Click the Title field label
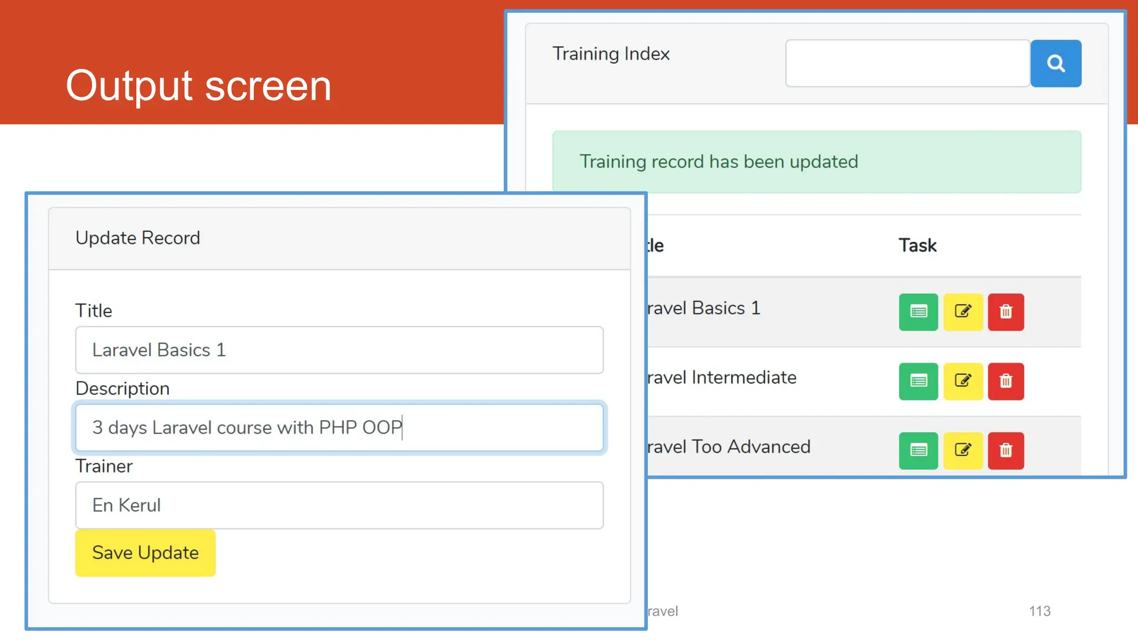 tap(93, 311)
